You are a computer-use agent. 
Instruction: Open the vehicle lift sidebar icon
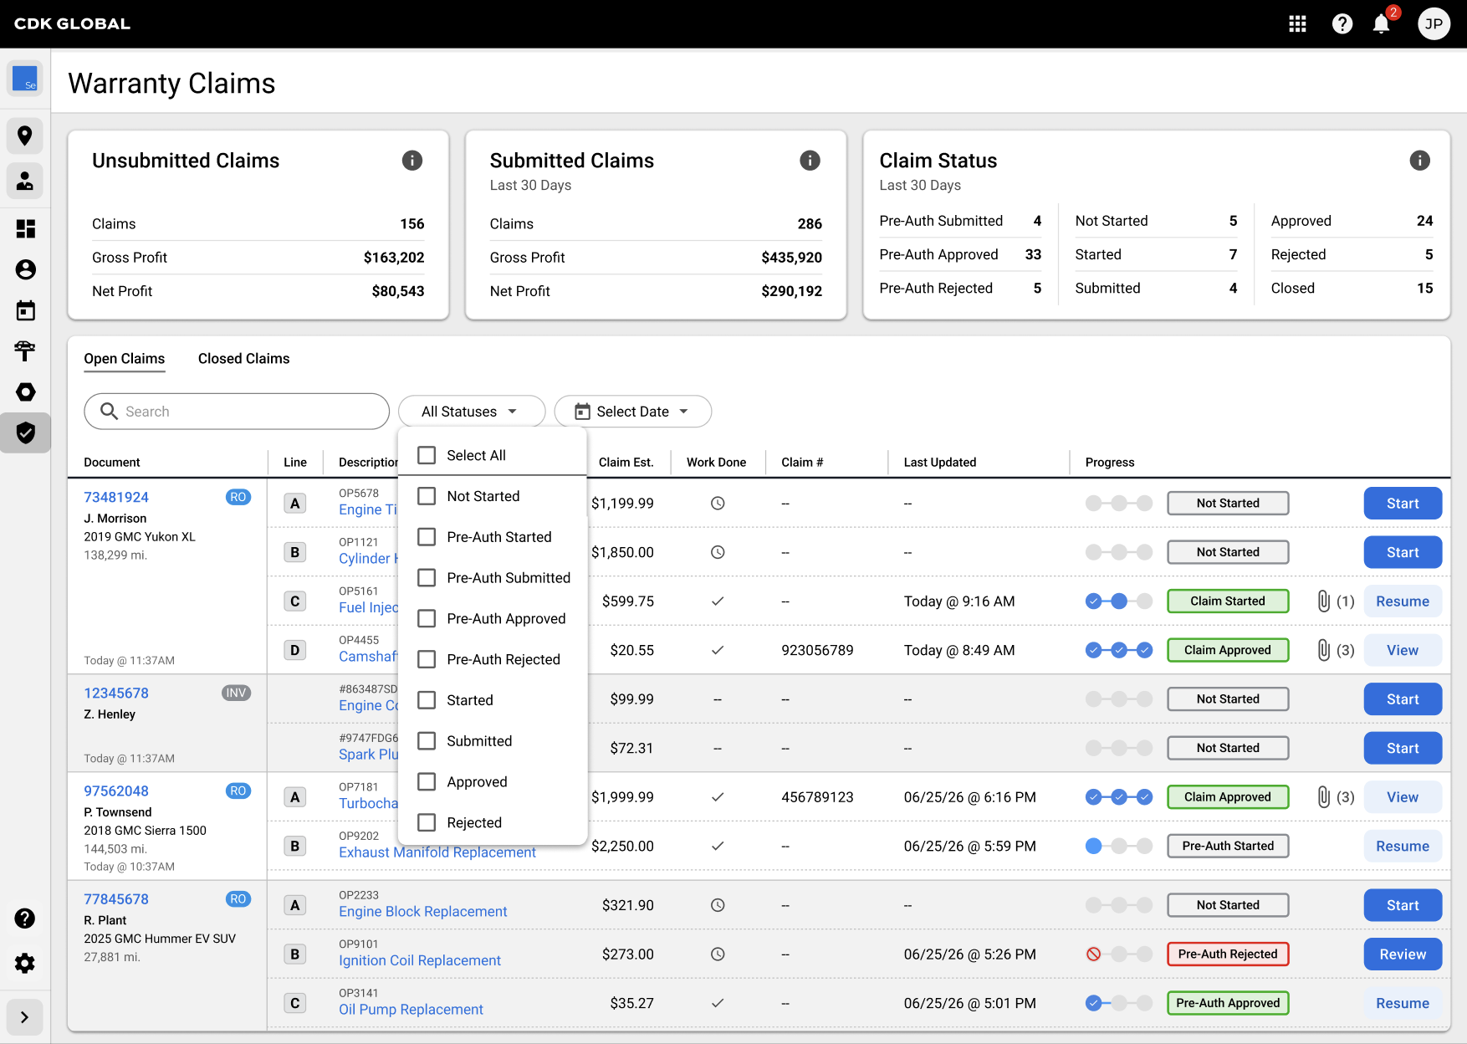pos(25,351)
